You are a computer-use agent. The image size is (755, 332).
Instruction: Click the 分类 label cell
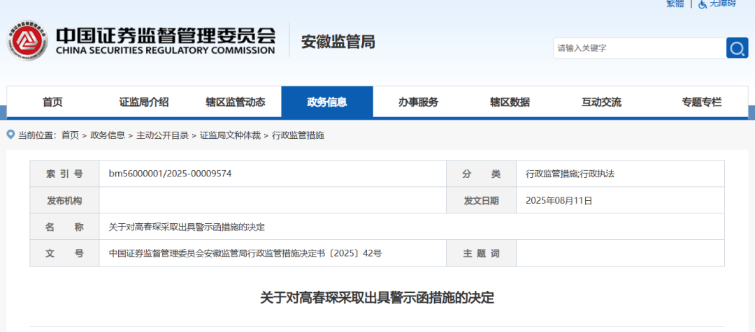(x=481, y=174)
